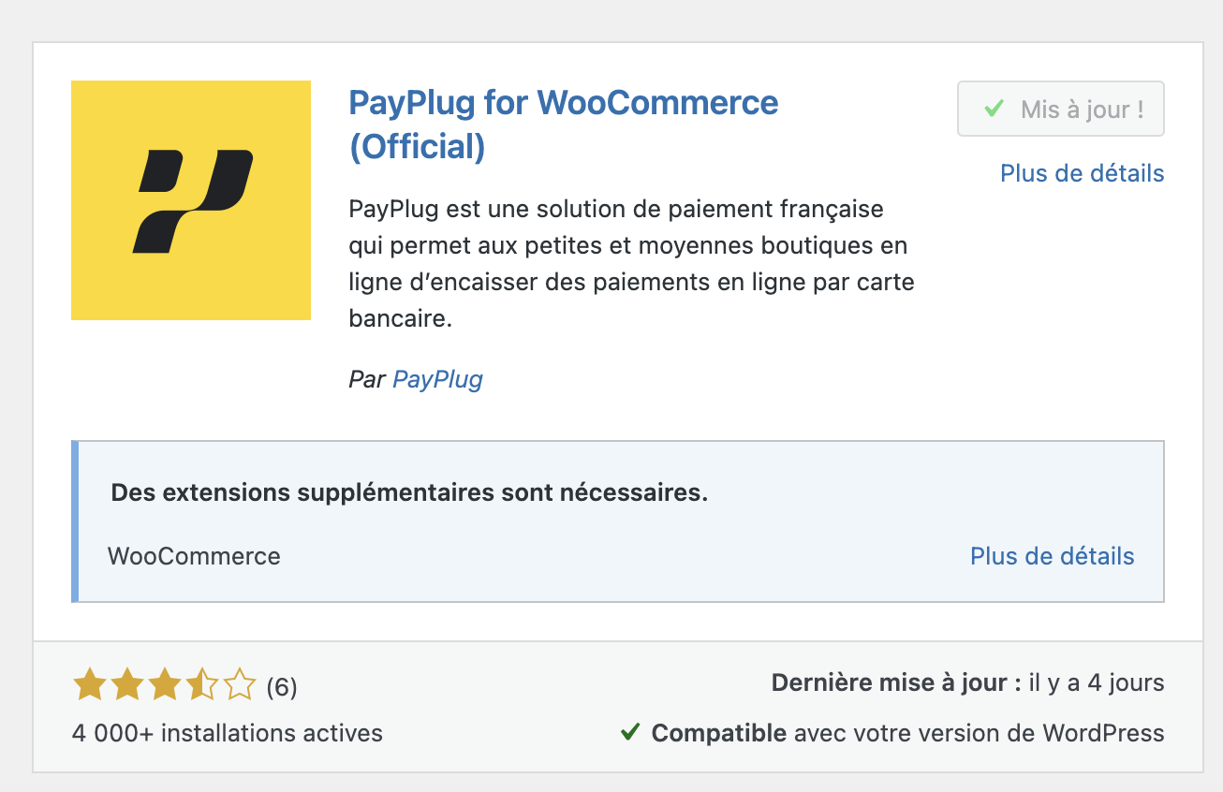Click the 4 000+ installations actives text
This screenshot has height=792, width=1223.
pyautogui.click(x=228, y=733)
